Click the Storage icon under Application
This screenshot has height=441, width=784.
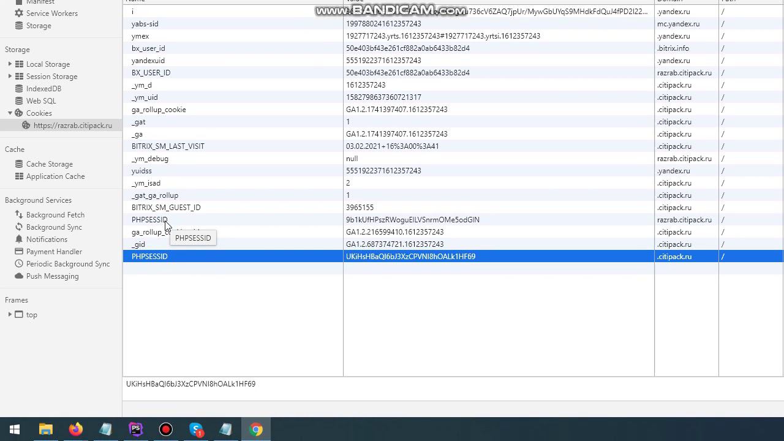(19, 25)
